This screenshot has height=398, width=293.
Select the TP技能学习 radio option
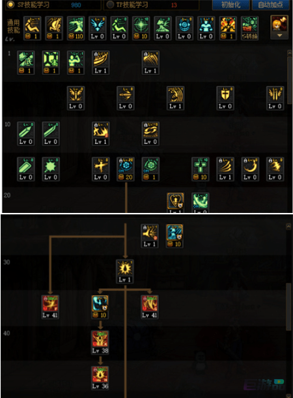[x=110, y=5]
